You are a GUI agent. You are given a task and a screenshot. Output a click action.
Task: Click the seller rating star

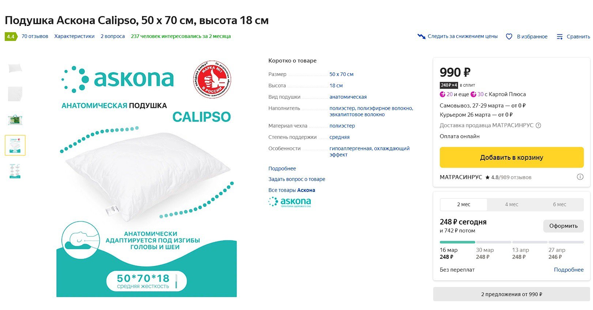[x=487, y=177]
